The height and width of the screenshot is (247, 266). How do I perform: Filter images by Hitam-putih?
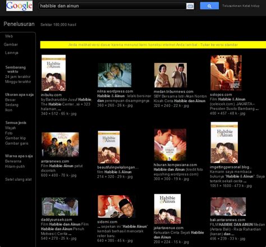pyautogui.click(x=15, y=166)
